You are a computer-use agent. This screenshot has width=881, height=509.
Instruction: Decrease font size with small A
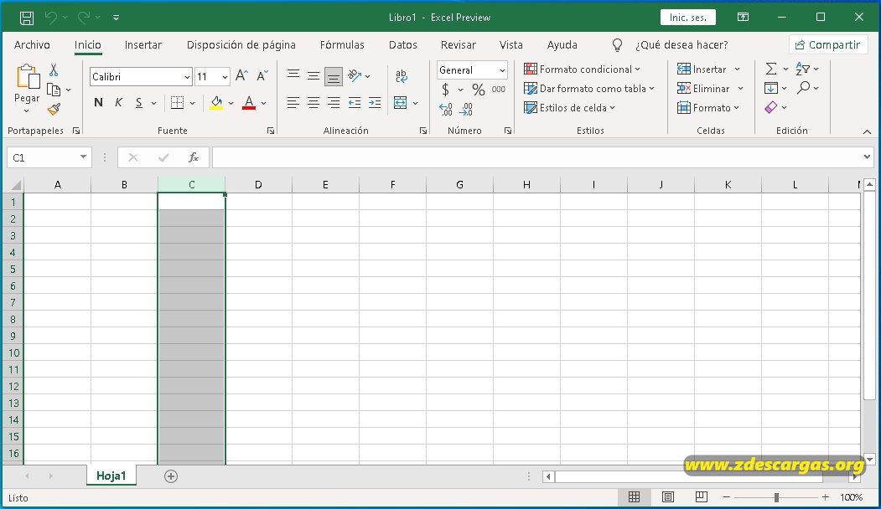click(x=262, y=75)
